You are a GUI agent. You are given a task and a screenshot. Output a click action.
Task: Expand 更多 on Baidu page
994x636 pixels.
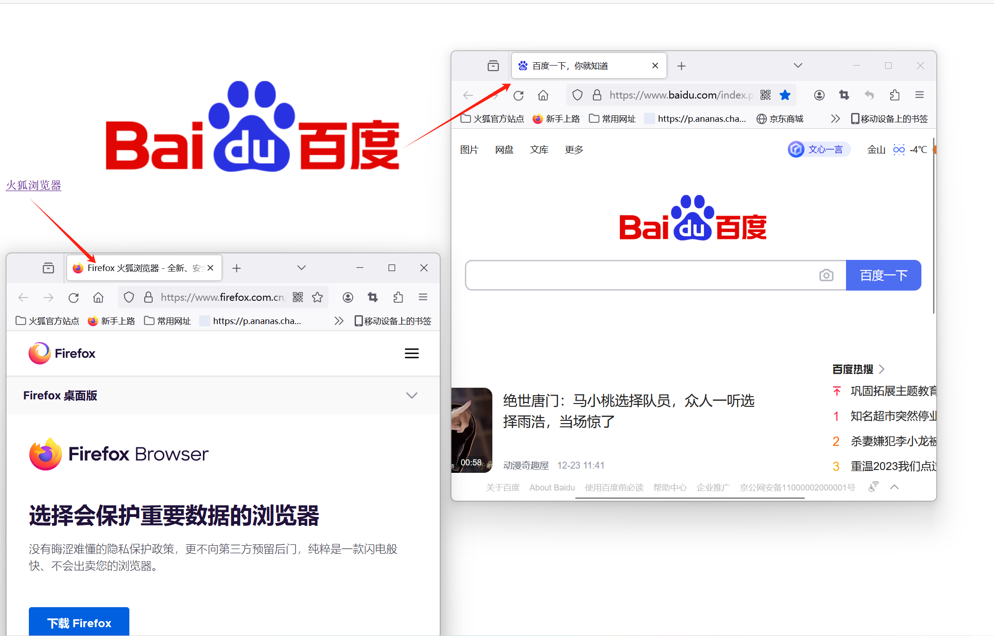[x=574, y=150]
